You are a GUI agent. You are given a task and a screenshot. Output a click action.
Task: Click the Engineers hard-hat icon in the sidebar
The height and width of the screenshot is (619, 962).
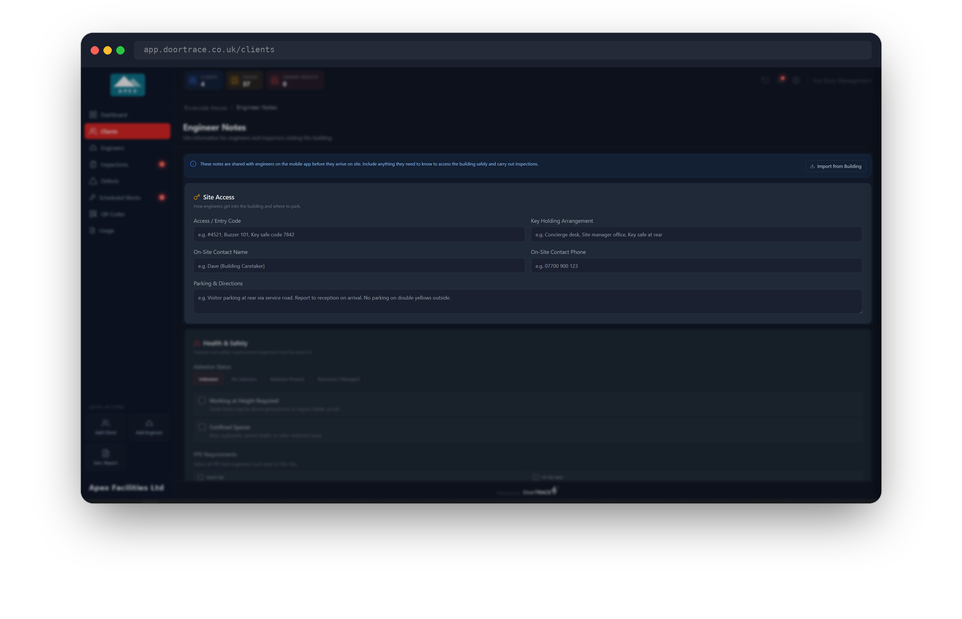point(93,148)
